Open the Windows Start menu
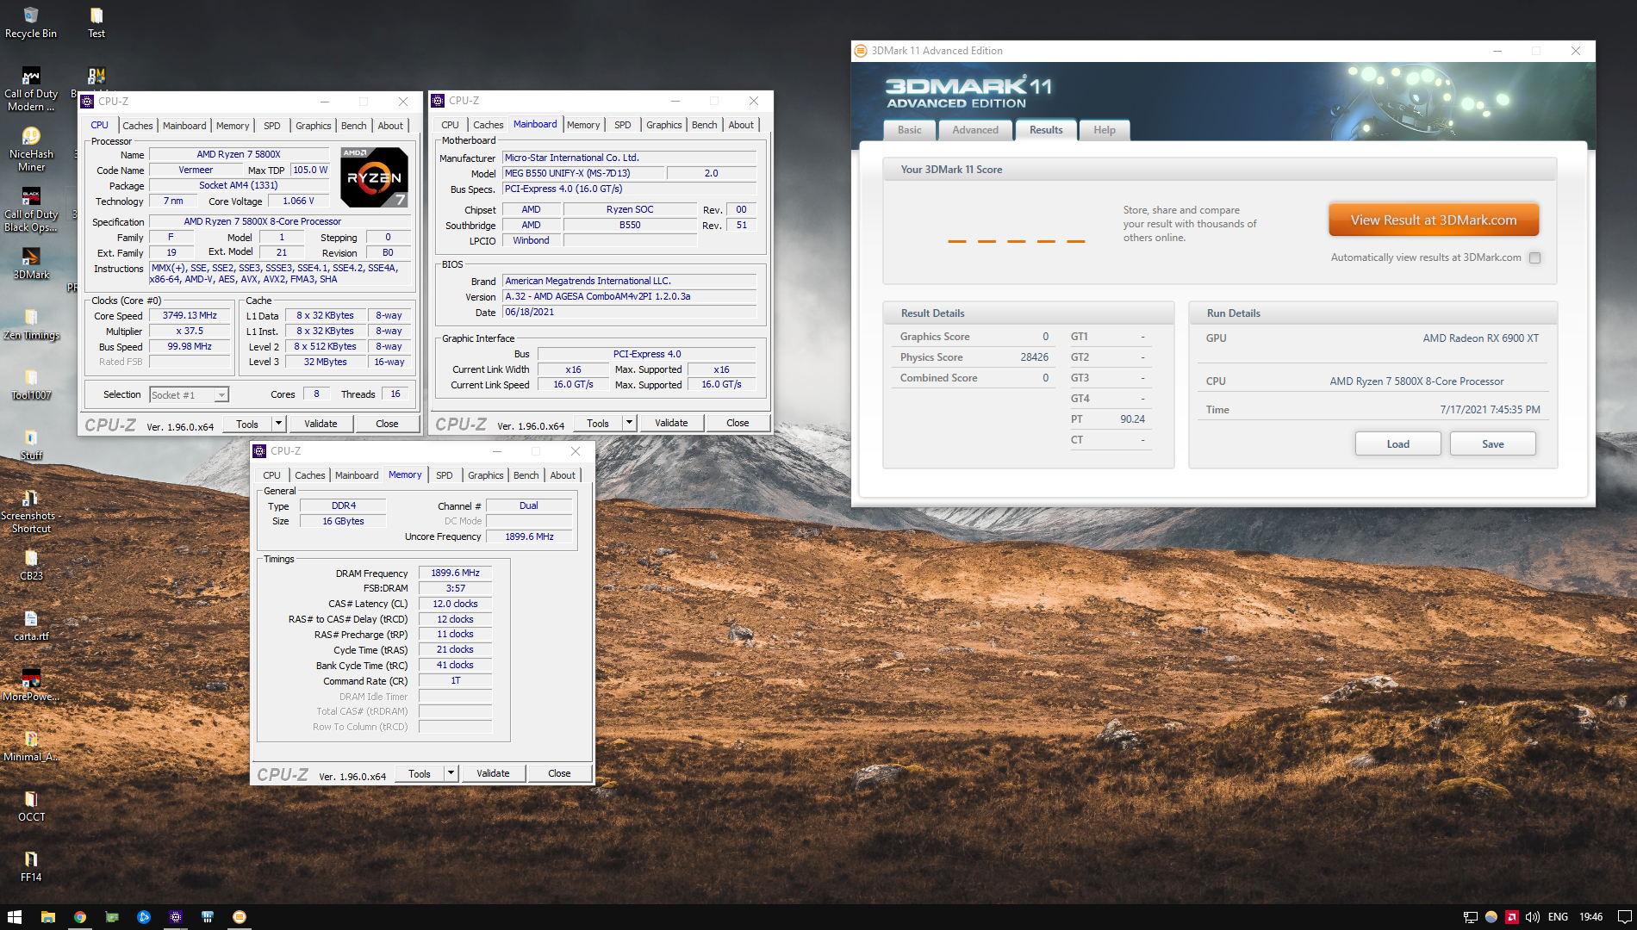Viewport: 1637px width, 930px height. [x=15, y=917]
